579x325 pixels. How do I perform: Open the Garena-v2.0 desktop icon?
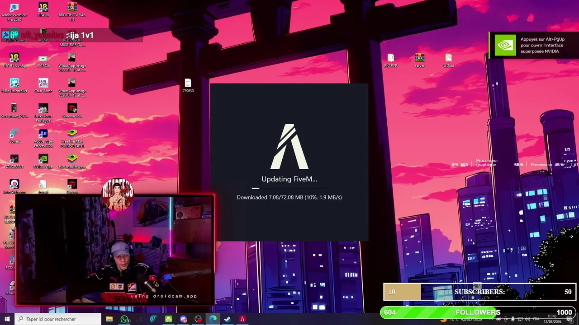point(72,111)
